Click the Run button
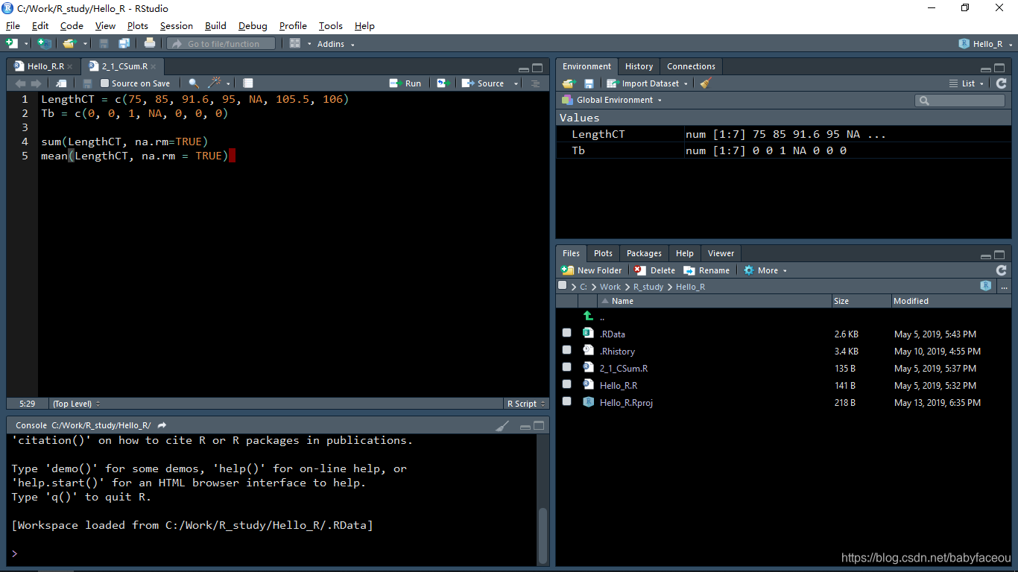 pos(405,83)
